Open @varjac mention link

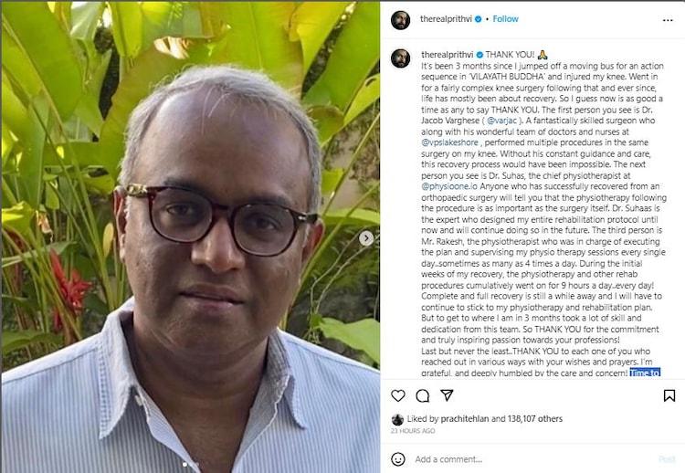click(501, 121)
